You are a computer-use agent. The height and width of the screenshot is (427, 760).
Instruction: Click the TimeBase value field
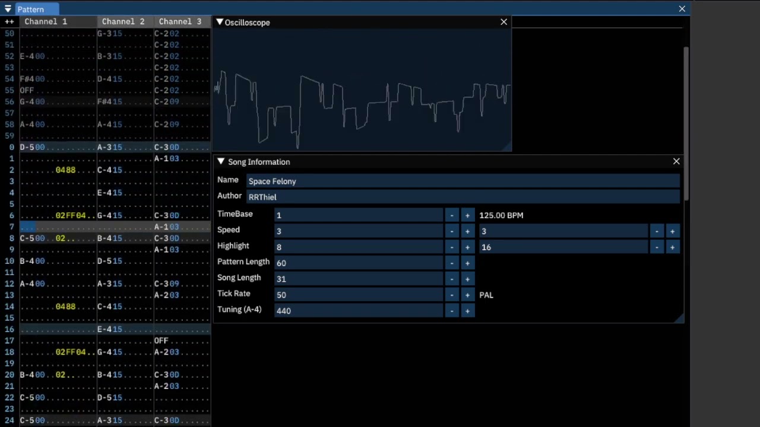tap(359, 215)
